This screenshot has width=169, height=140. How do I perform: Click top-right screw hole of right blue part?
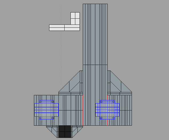coord(113,102)
